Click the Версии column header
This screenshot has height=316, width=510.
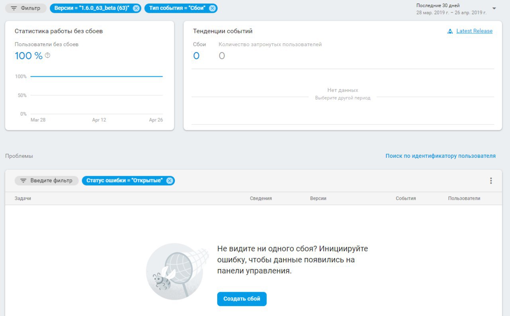318,198
